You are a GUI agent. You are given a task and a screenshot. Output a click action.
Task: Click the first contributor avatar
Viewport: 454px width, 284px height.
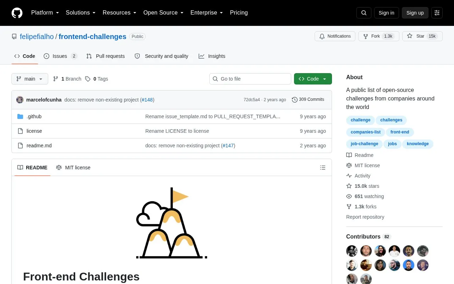[352, 251]
